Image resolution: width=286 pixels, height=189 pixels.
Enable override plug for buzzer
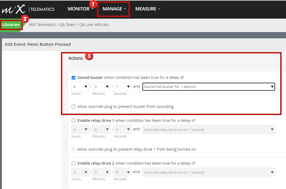coord(73,107)
